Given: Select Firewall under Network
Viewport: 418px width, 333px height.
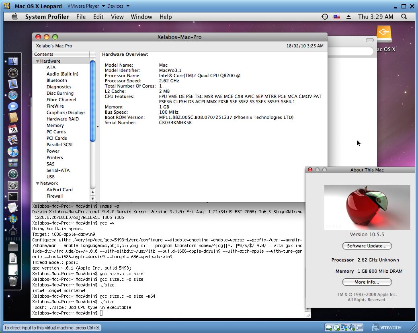Looking at the screenshot, I should (55, 196).
